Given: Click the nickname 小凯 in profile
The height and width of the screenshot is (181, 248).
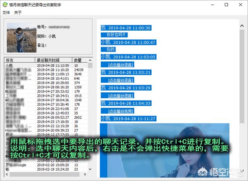Looking at the screenshot, I should [52, 36].
